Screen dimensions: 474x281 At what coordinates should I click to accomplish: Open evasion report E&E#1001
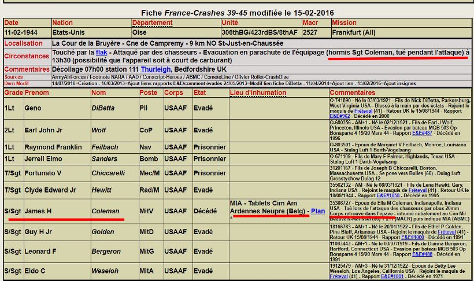coord(392,276)
